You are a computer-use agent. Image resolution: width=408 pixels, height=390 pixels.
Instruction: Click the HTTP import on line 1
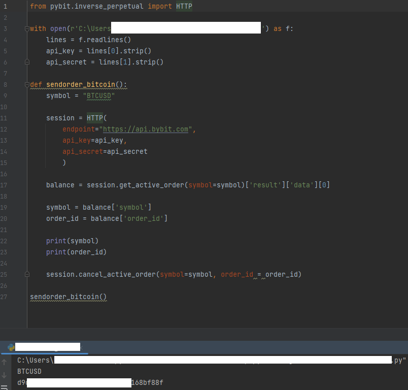(184, 6)
